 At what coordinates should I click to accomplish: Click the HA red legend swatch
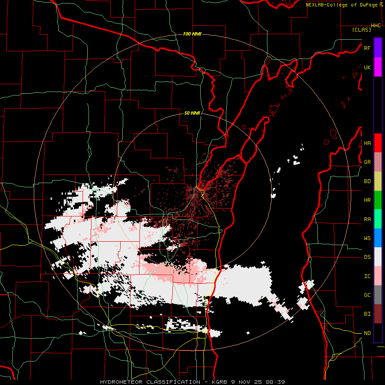378,143
